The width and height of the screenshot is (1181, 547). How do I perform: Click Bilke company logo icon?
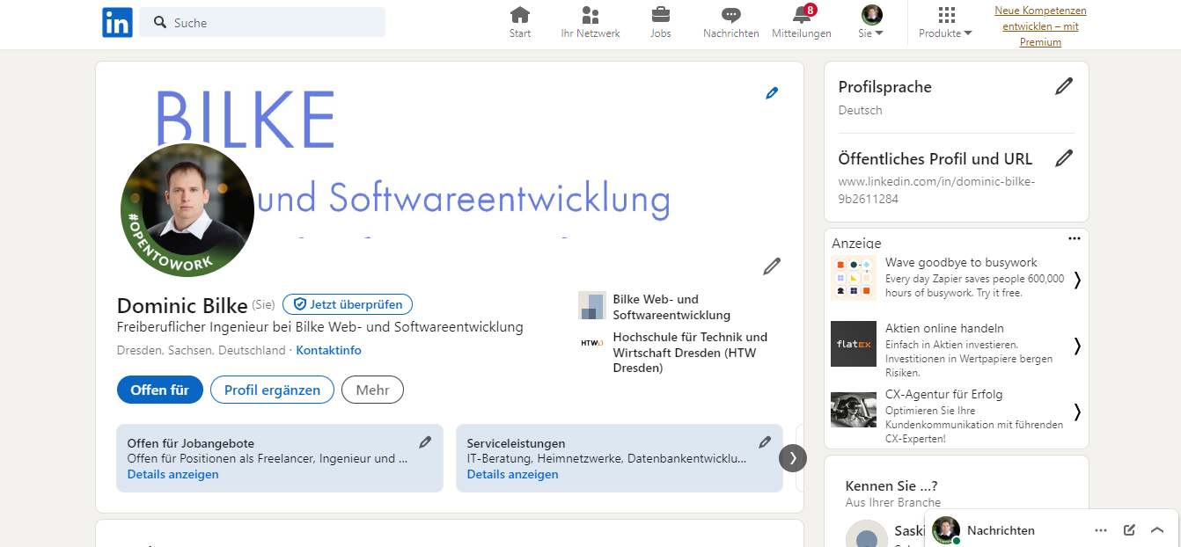point(592,305)
